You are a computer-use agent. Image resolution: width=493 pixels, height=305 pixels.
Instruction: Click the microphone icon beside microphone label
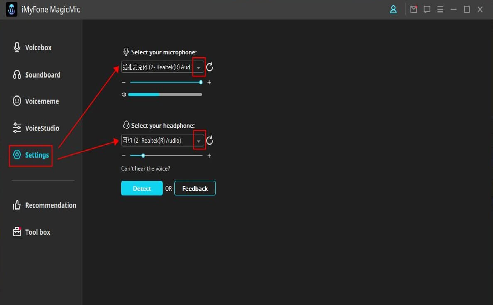(126, 51)
